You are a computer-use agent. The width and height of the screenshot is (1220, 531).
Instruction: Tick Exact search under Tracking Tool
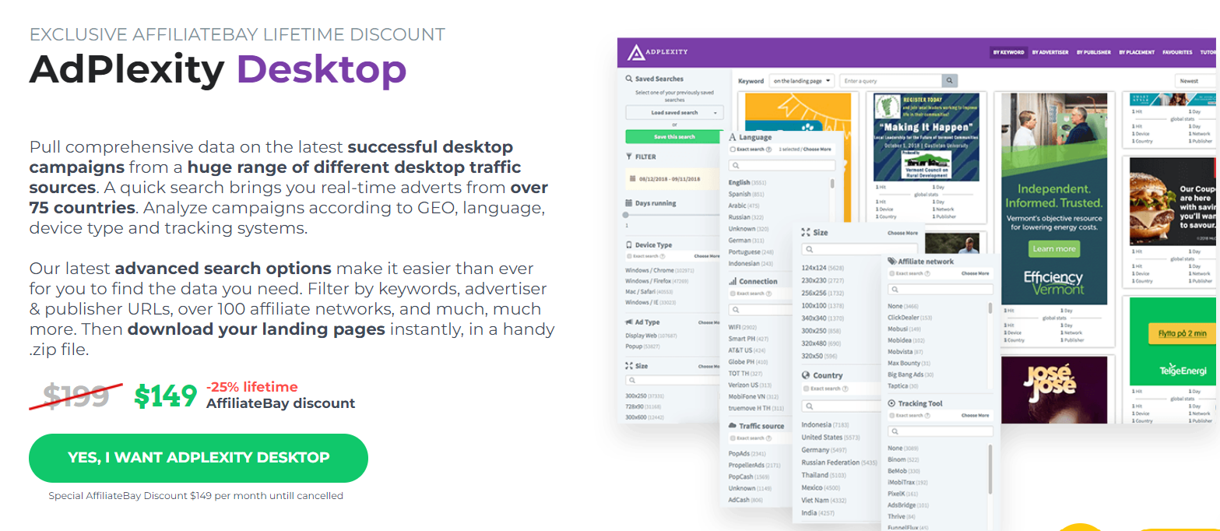891,415
